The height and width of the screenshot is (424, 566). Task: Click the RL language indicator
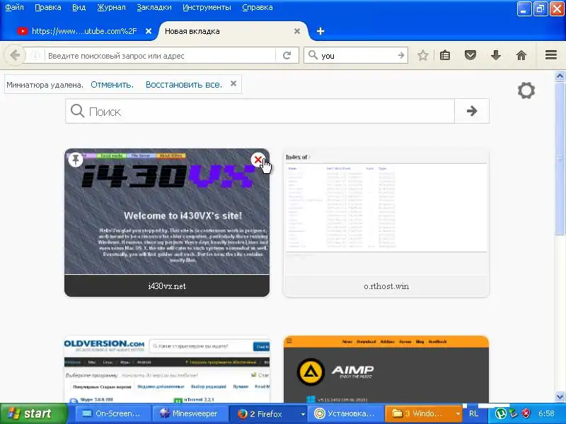[473, 413]
